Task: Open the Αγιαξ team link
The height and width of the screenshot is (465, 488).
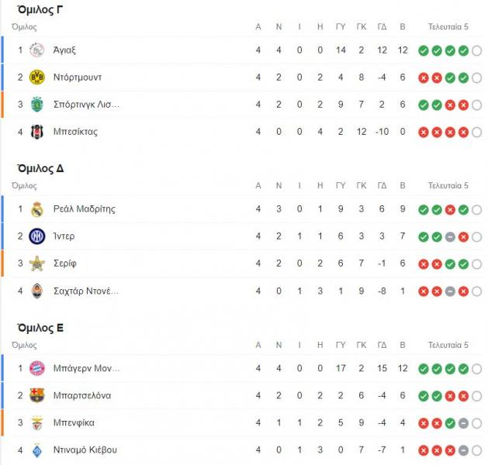Action: click(x=64, y=50)
